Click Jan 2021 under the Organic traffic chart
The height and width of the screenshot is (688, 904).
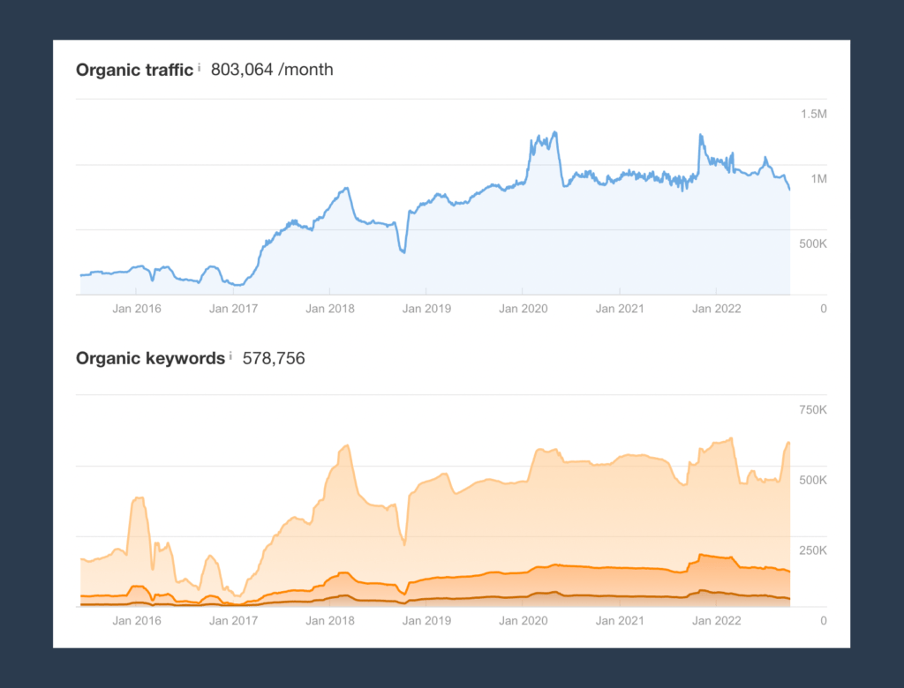pos(620,309)
